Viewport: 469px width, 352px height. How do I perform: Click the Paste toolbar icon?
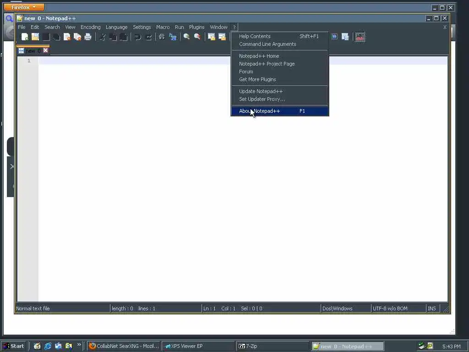tap(124, 37)
